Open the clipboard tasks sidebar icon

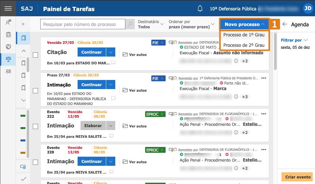[x=8, y=34]
